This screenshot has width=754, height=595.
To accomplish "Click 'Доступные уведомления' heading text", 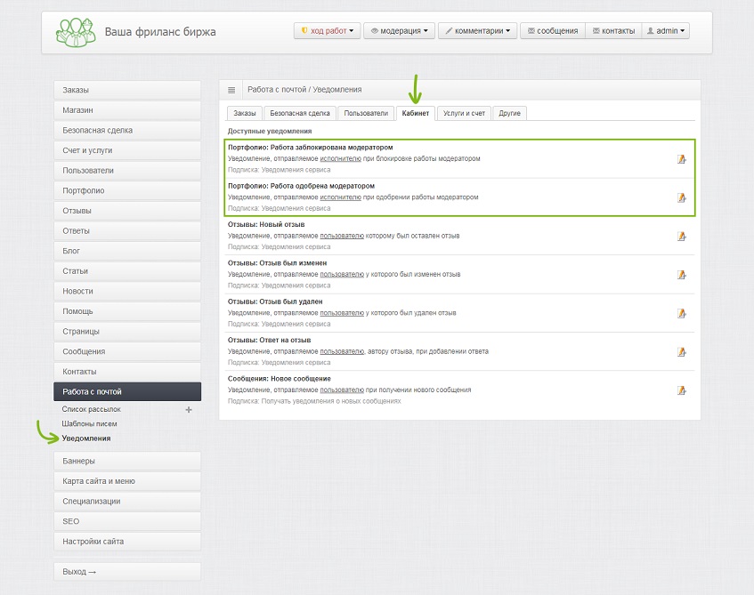I will (269, 131).
